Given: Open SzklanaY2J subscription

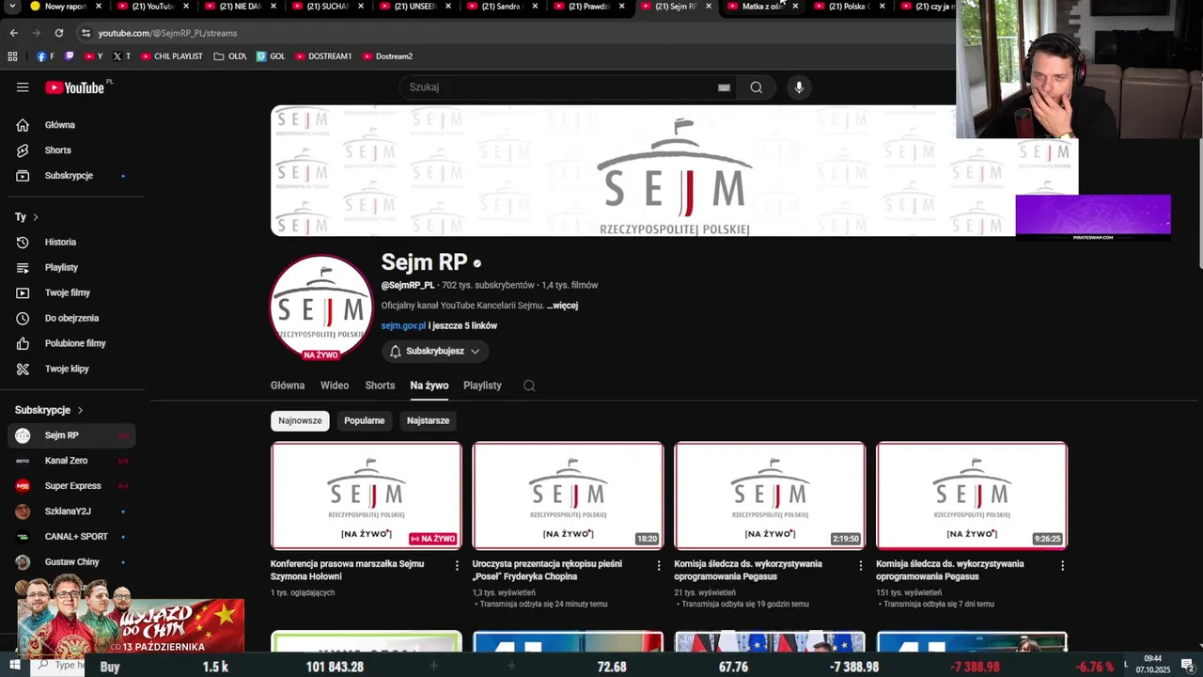Looking at the screenshot, I should pos(71,512).
